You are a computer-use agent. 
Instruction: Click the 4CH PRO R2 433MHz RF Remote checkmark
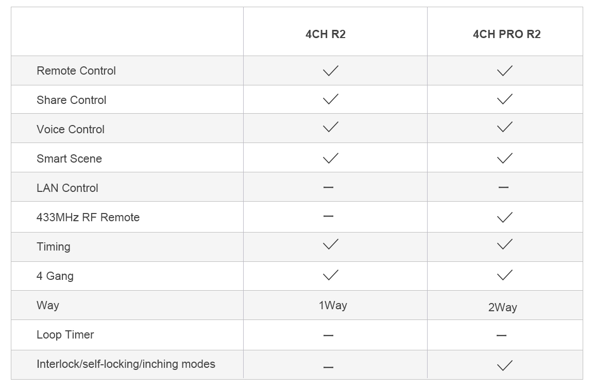pos(504,217)
